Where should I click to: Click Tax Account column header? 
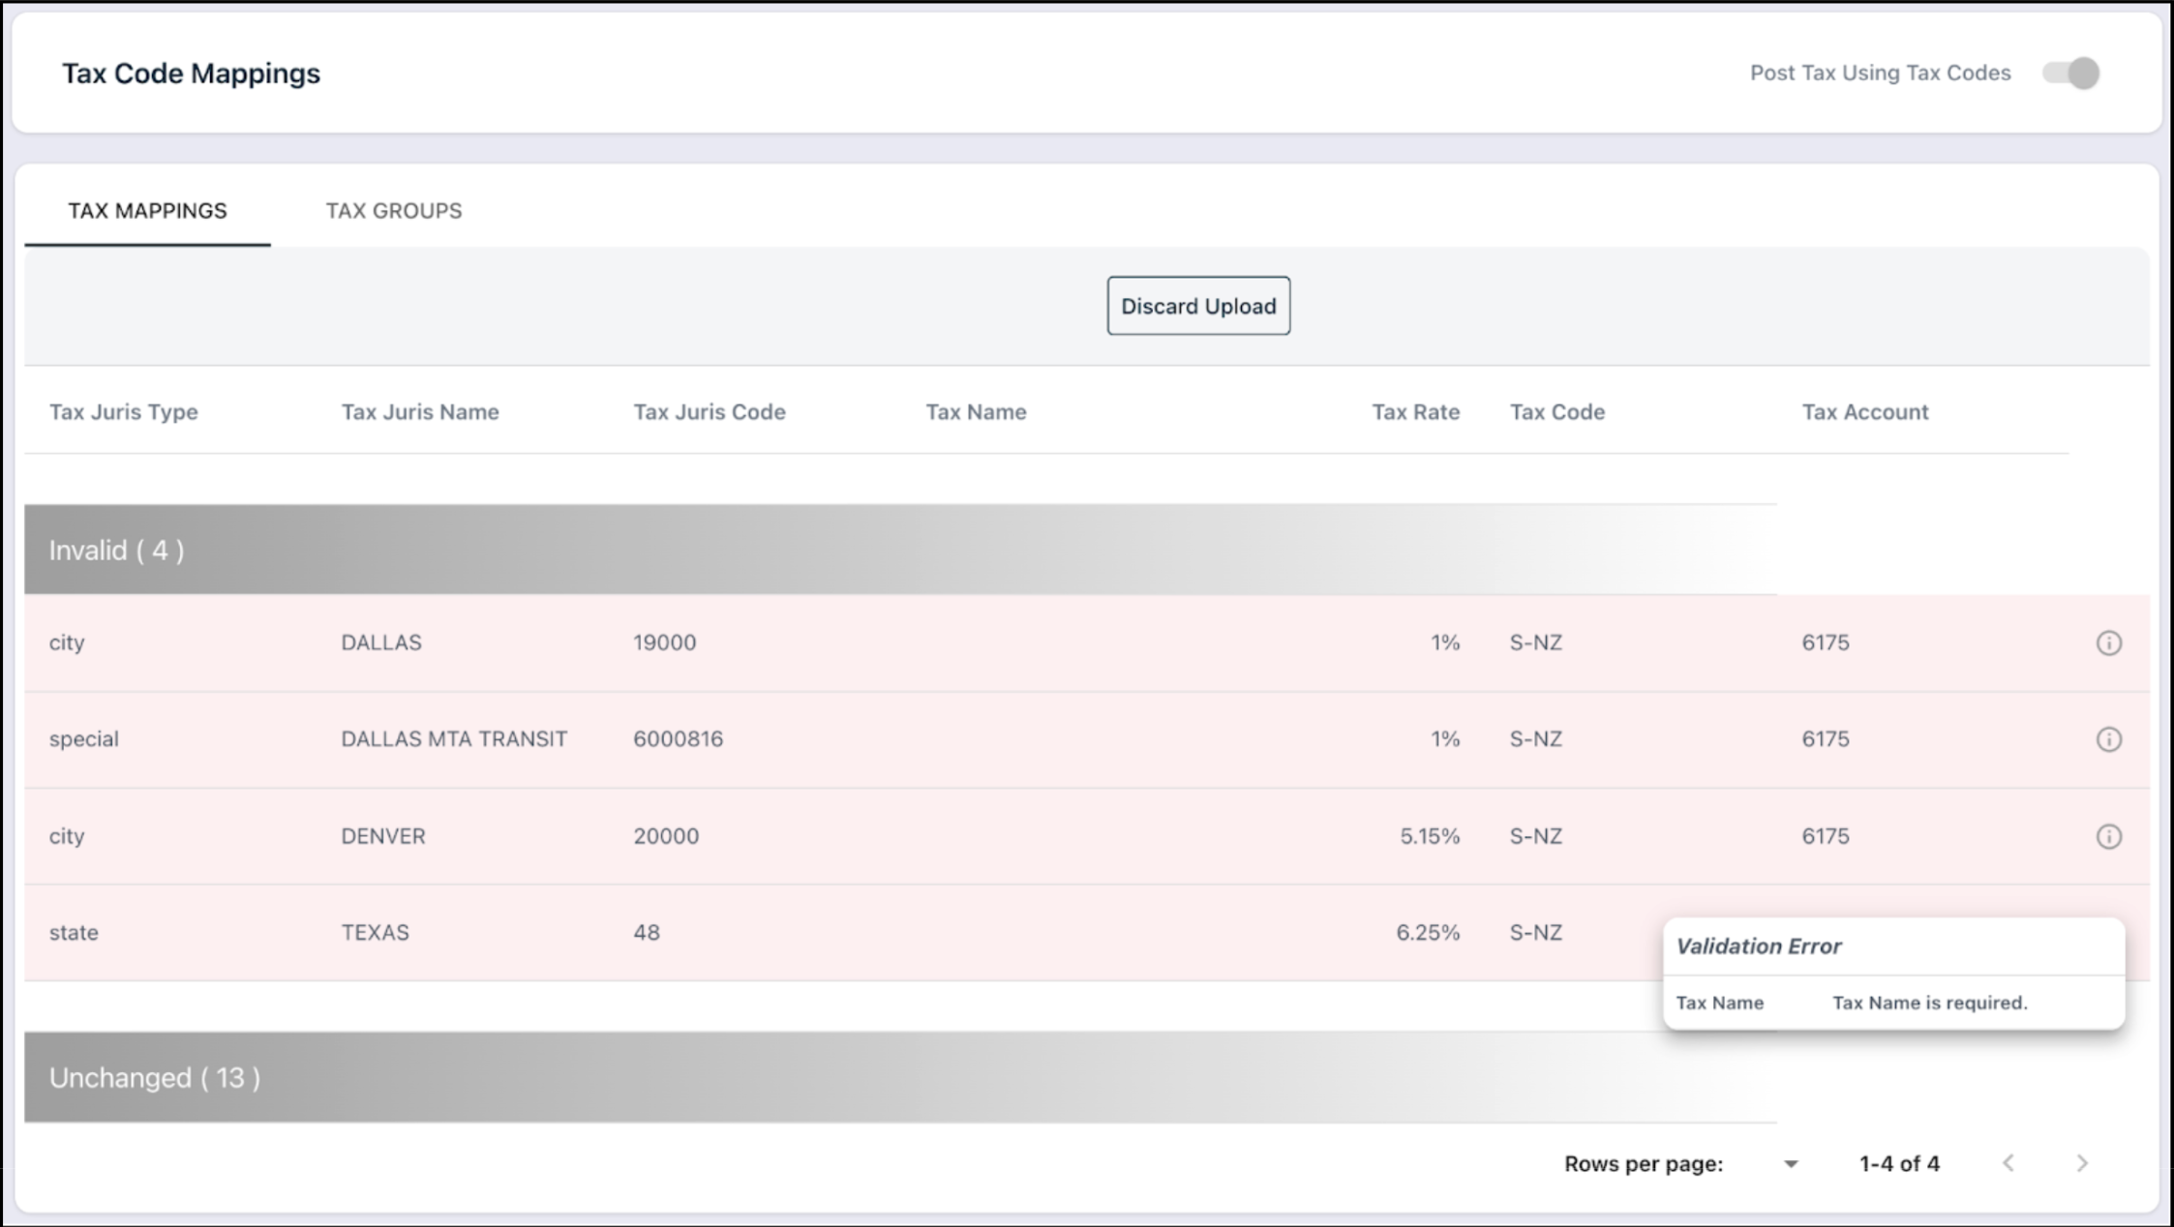[1864, 412]
